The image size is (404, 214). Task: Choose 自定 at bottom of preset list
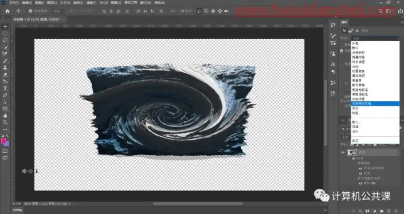click(375, 141)
